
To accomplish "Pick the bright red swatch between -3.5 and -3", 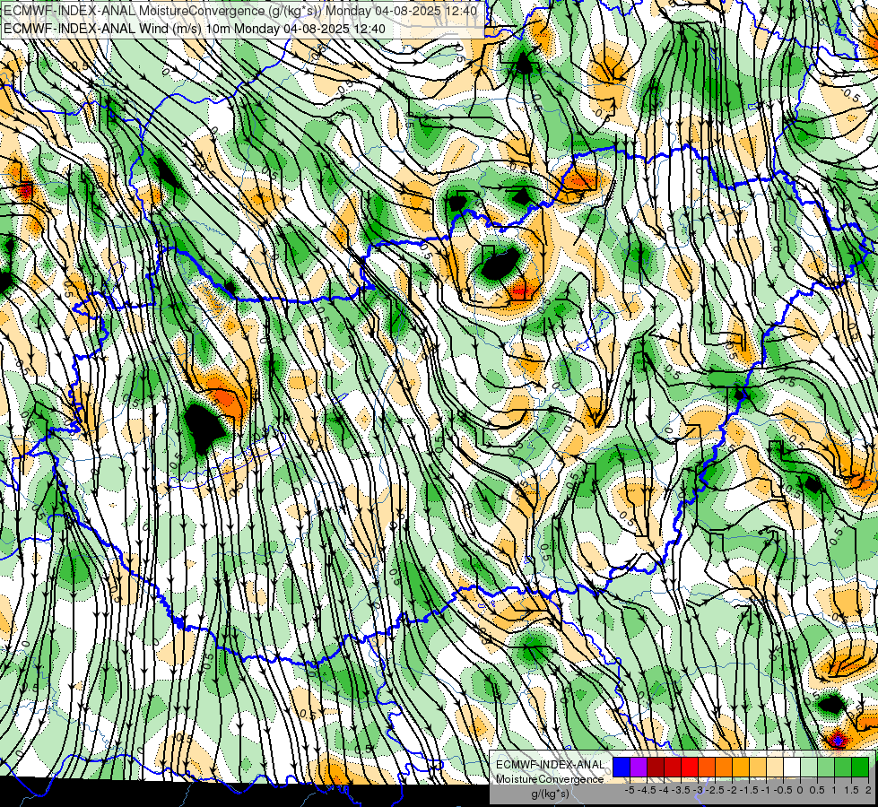I will click(690, 767).
